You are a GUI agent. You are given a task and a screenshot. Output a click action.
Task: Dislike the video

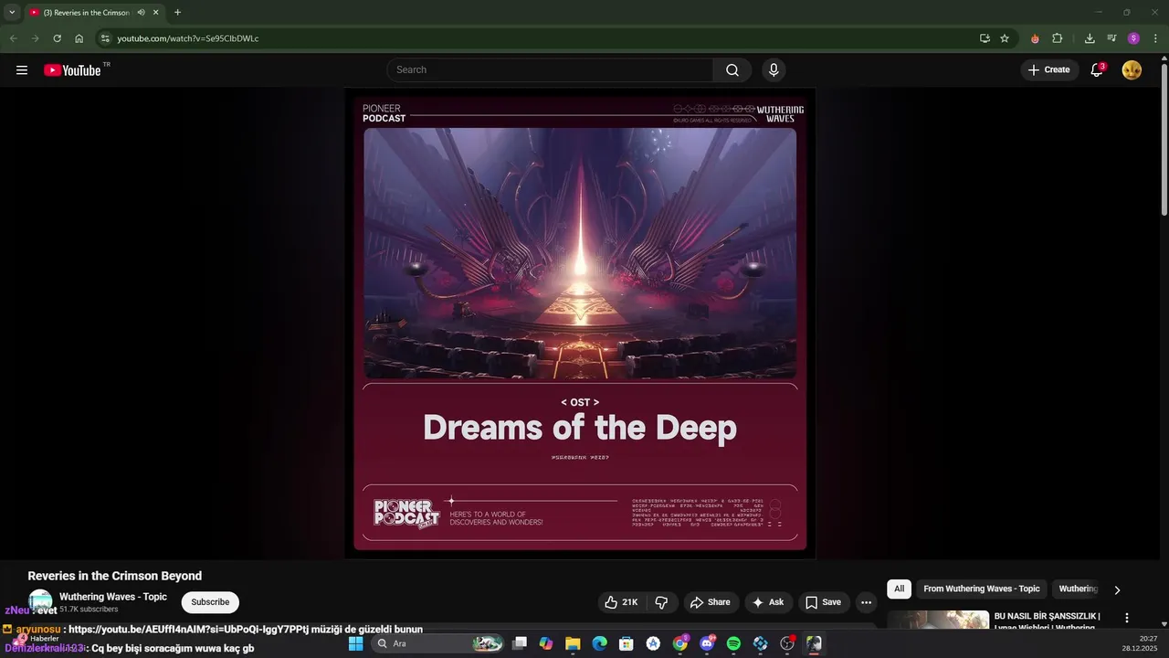coord(661,602)
